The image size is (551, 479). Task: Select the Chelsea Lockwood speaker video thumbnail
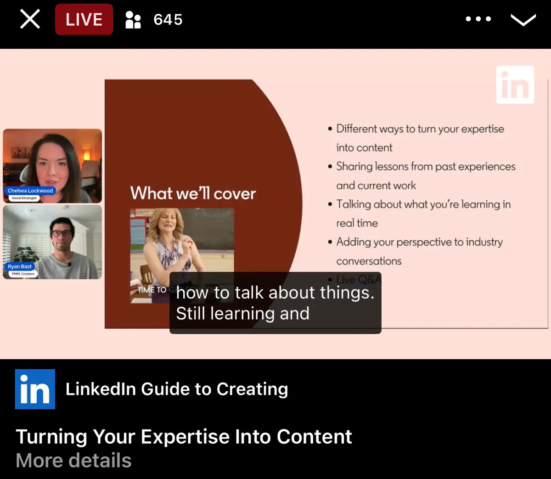point(52,166)
